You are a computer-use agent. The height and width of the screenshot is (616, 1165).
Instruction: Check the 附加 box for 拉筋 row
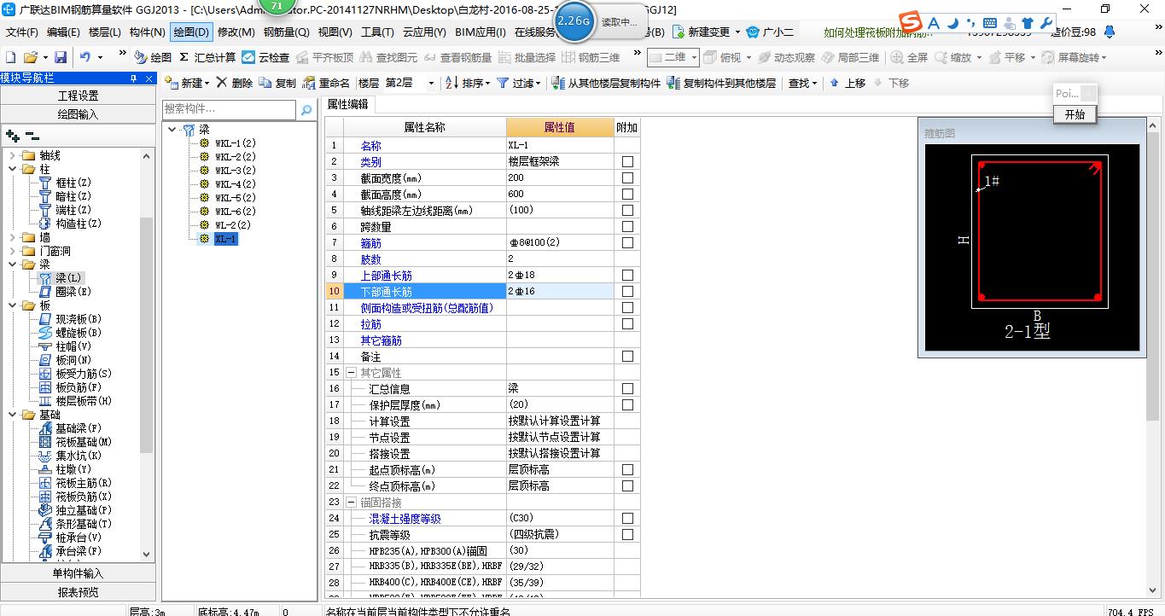click(x=627, y=323)
